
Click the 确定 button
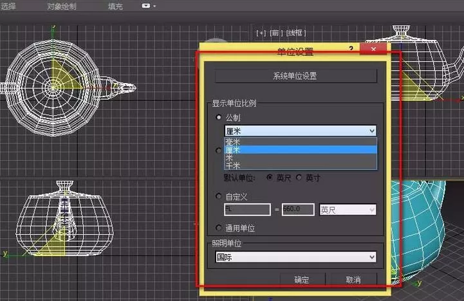coord(302,279)
